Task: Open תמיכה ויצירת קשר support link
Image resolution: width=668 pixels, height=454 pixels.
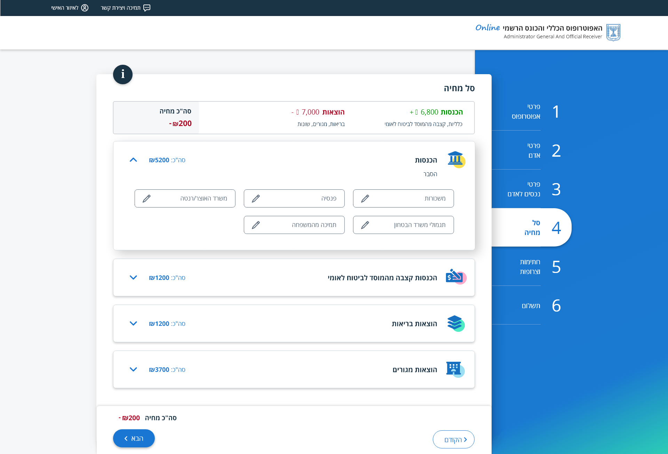Action: (125, 8)
